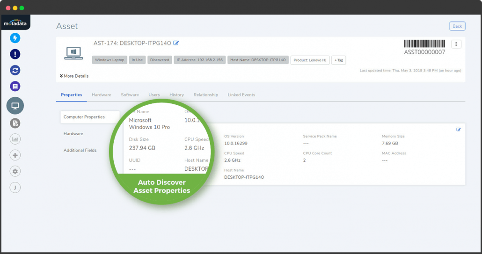Open the bar chart reports sidebar icon
This screenshot has width=482, height=254.
(x=15, y=139)
